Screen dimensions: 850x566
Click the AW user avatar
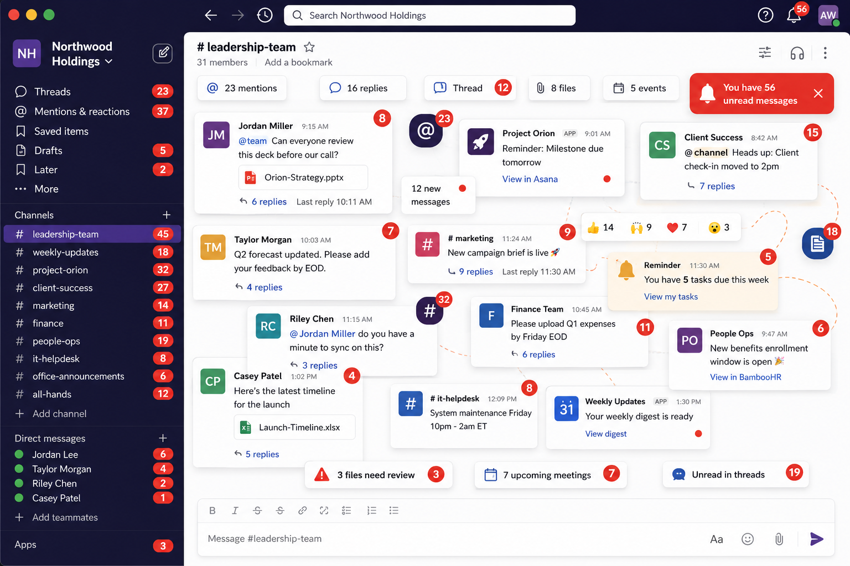(828, 15)
